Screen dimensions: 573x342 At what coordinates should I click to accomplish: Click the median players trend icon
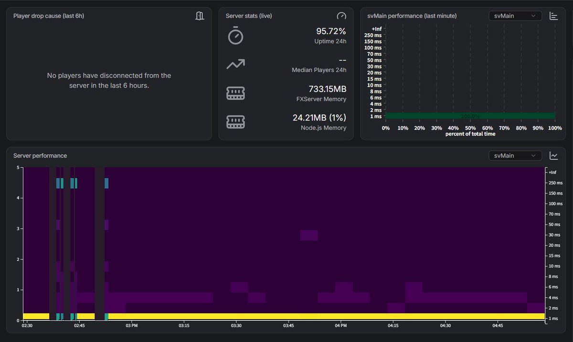click(235, 64)
